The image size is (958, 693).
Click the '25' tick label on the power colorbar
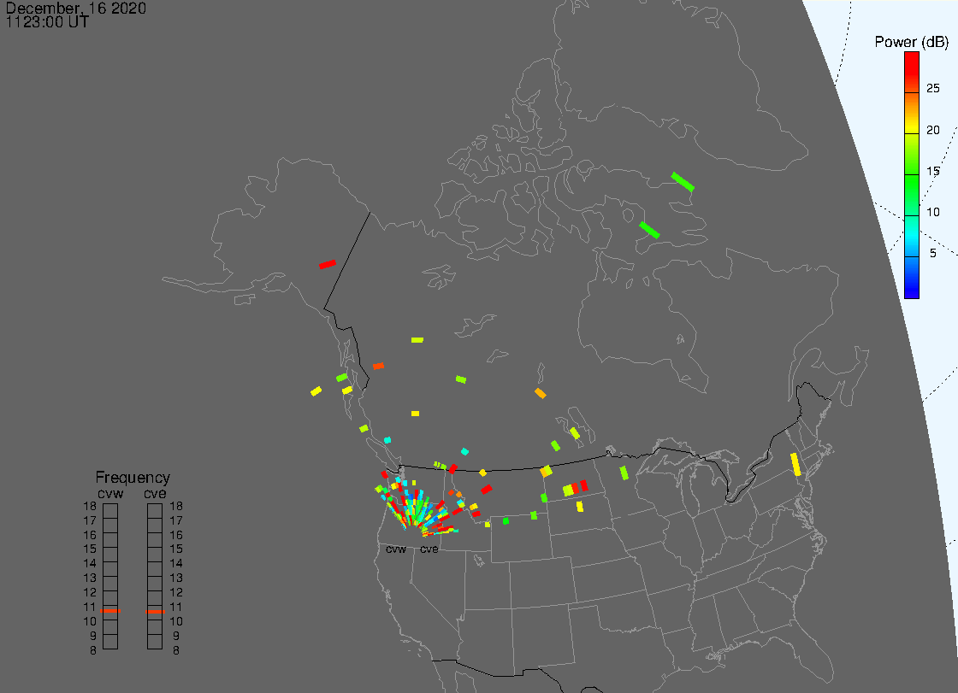pyautogui.click(x=932, y=89)
